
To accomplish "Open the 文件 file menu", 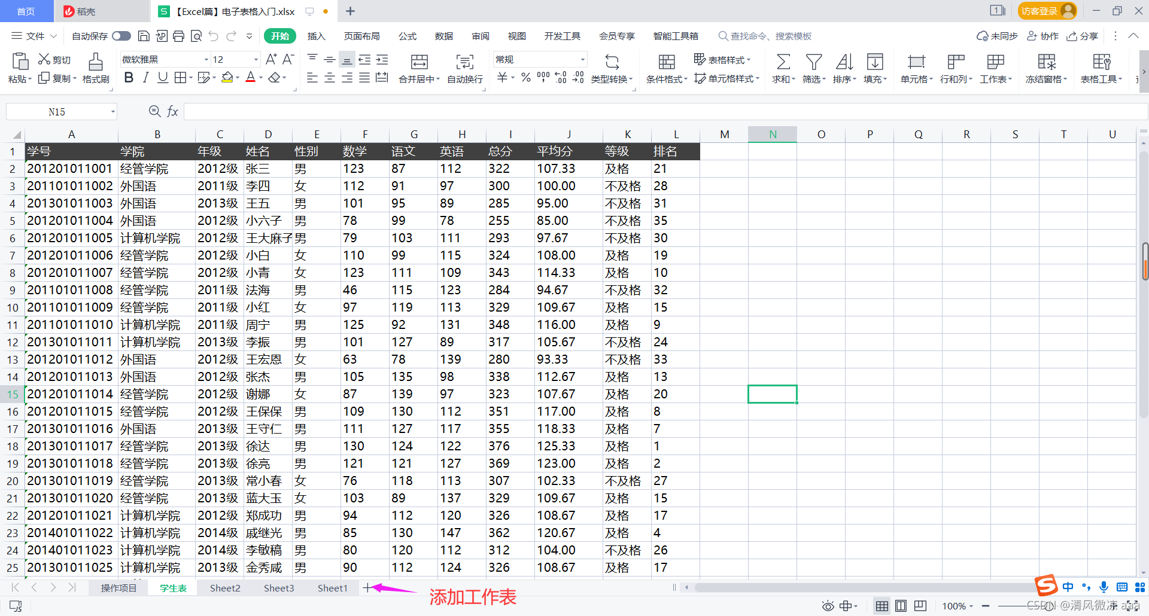I will (35, 36).
